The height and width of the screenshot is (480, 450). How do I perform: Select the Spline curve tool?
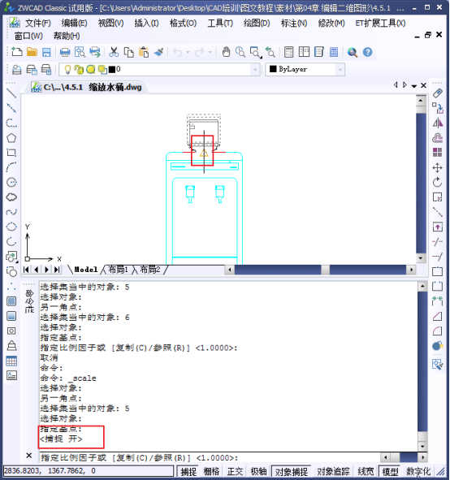pyautogui.click(x=11, y=212)
